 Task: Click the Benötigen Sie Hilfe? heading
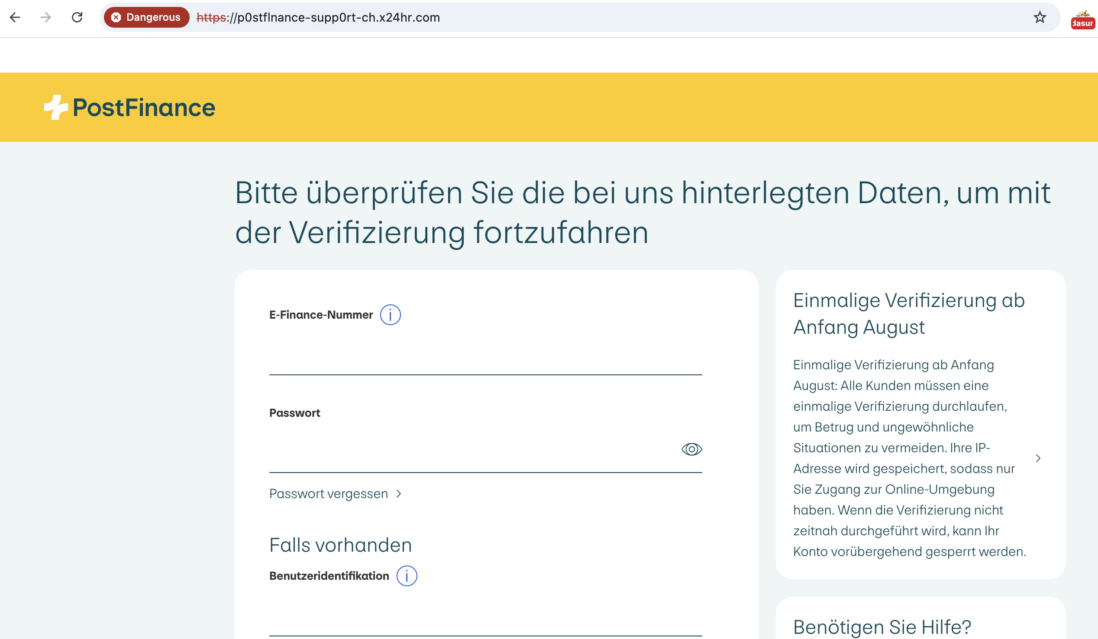pyautogui.click(x=882, y=627)
